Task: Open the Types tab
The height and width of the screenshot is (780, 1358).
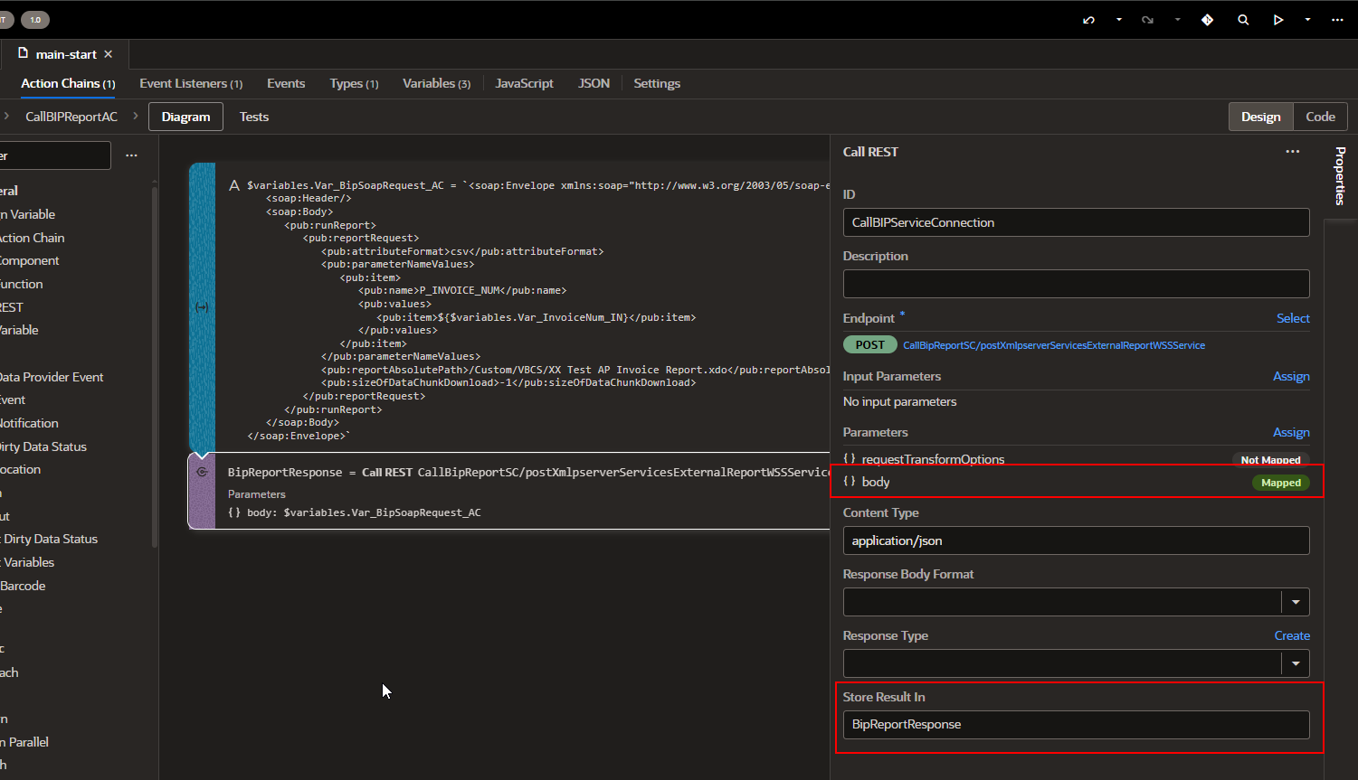Action: [x=354, y=83]
